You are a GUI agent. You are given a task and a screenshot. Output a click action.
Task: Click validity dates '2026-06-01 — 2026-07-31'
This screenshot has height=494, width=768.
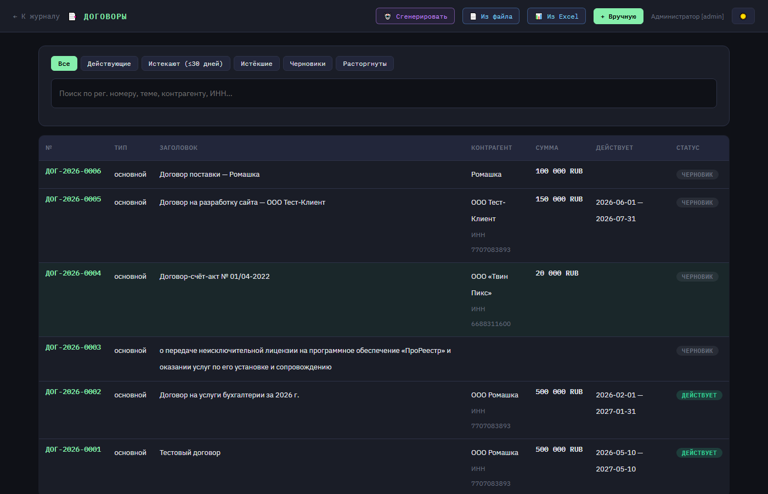click(619, 211)
